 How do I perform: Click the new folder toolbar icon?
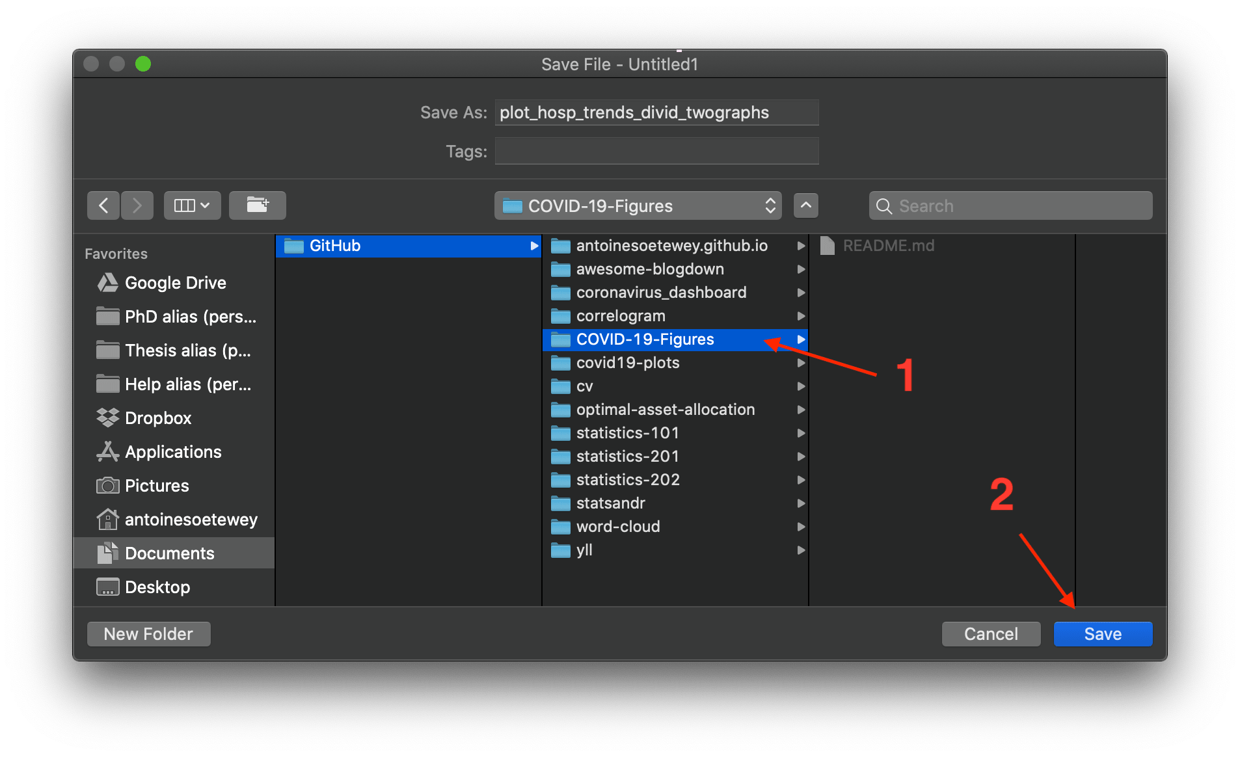[257, 206]
